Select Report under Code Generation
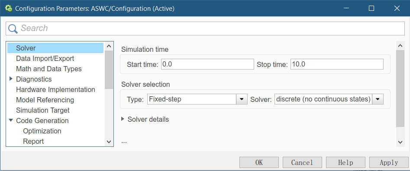The width and height of the screenshot is (410, 171). (33, 141)
